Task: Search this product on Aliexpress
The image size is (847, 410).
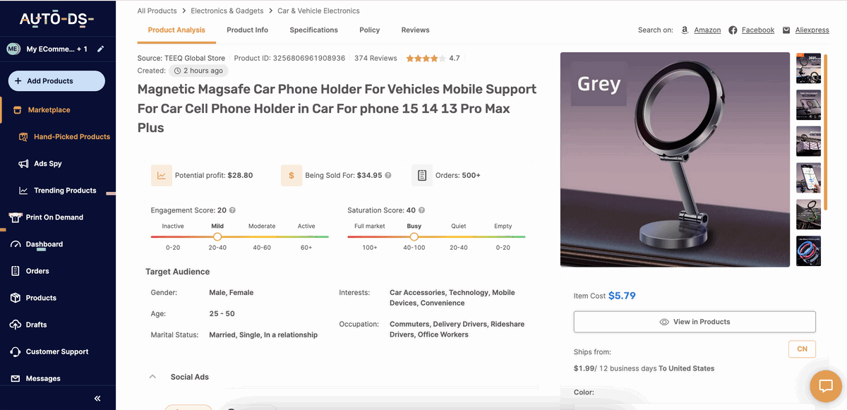Action: pyautogui.click(x=812, y=30)
